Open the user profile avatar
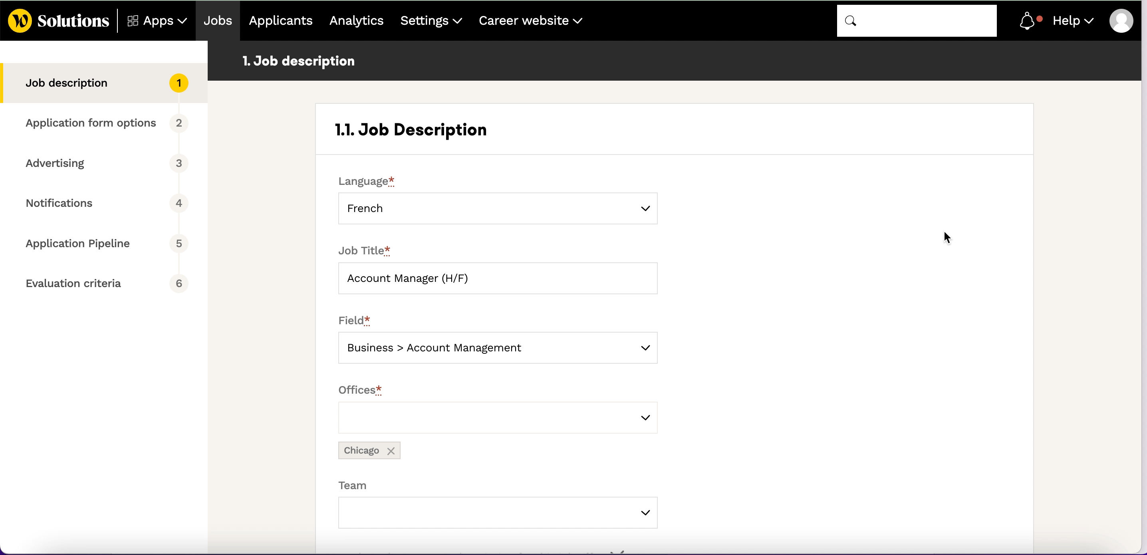1147x555 pixels. coord(1121,21)
